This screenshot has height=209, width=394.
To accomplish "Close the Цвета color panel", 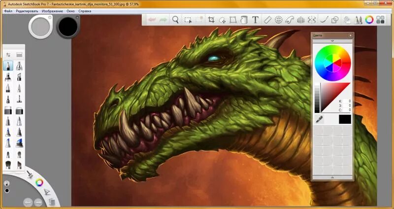I will click(351, 35).
